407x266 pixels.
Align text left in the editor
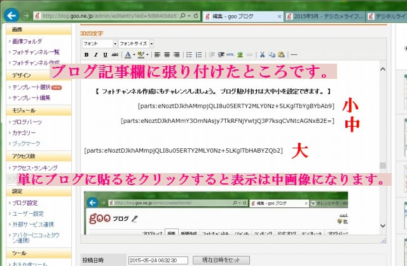(157, 55)
